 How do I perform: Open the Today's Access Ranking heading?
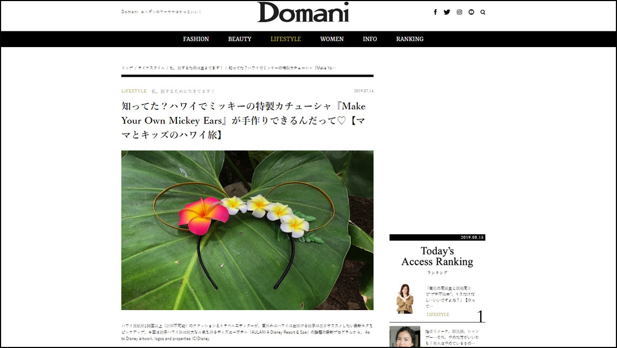(437, 257)
